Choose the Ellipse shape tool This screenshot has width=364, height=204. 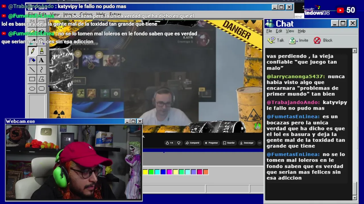[x=32, y=89]
